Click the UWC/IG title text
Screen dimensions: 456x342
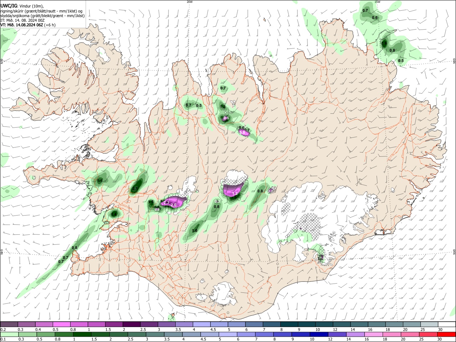tap(9, 6)
